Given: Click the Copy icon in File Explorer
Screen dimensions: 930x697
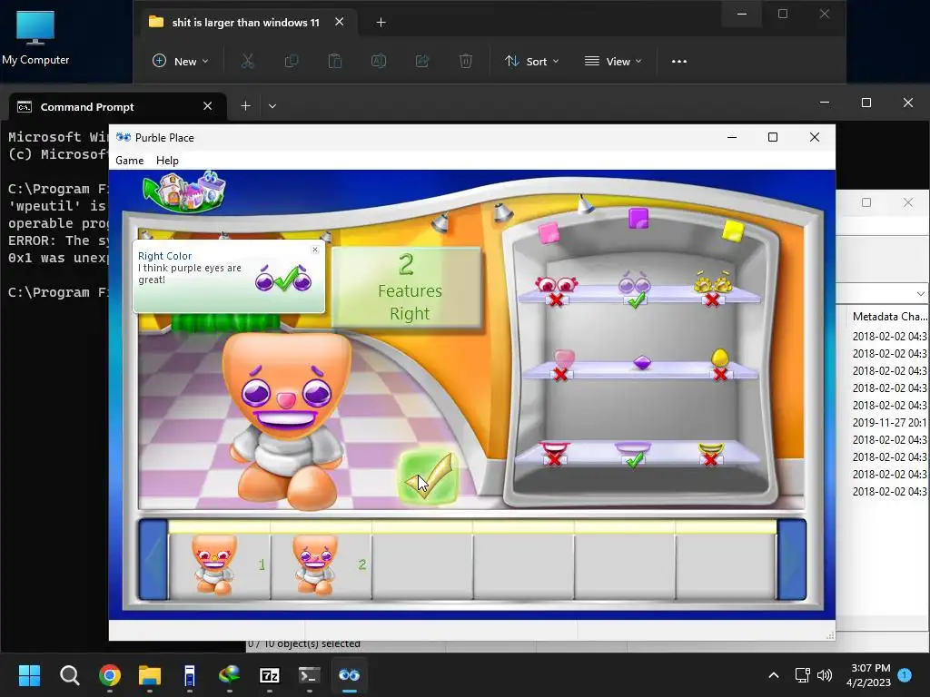Looking at the screenshot, I should coord(292,61).
